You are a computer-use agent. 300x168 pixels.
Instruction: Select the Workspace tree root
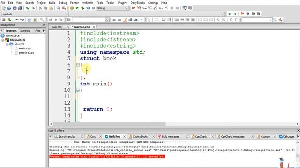tap(13, 36)
